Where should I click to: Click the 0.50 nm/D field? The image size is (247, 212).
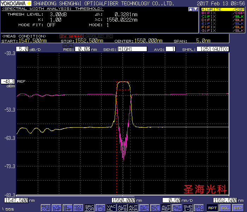tap(171, 200)
